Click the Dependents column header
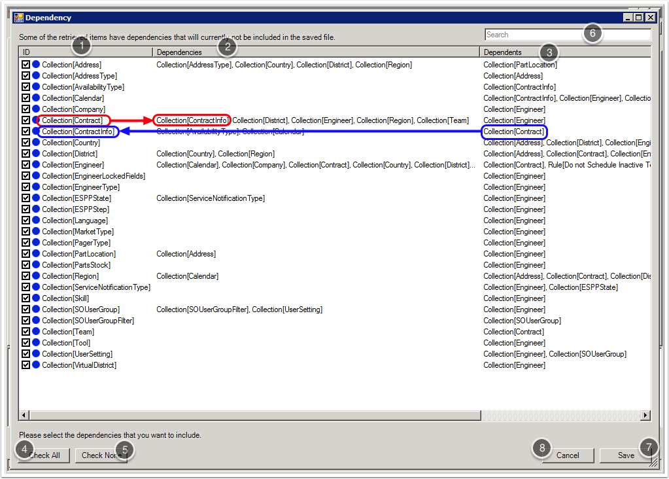The width and height of the screenshot is (669, 479). pos(565,52)
